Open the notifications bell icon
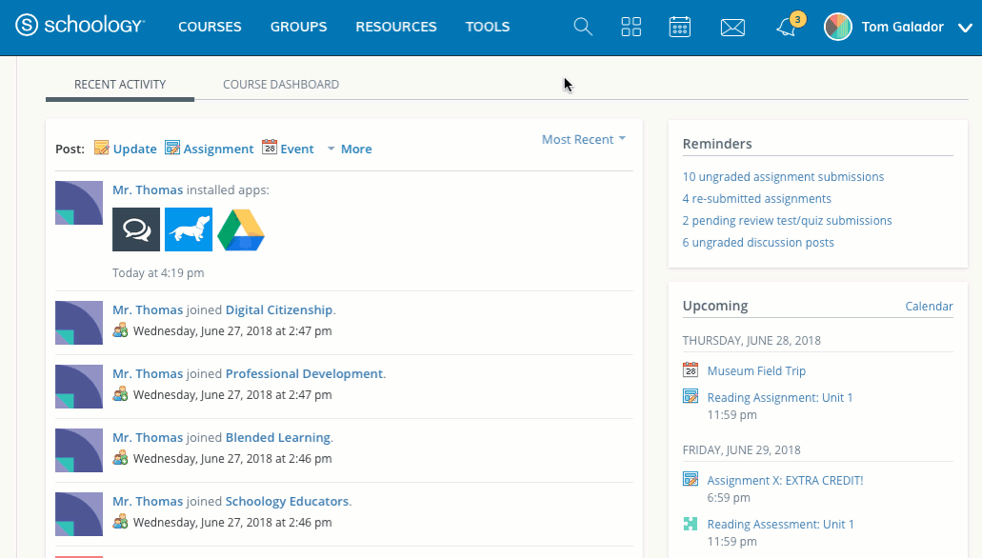The width and height of the screenshot is (982, 558). coord(786,28)
